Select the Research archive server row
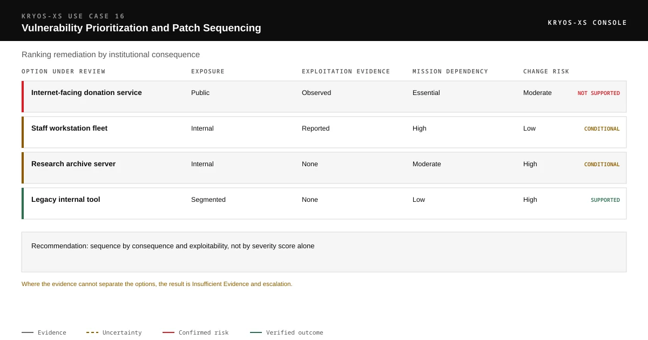648x340 pixels. (324, 168)
